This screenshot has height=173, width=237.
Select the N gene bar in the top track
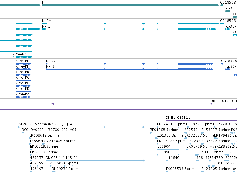131,5
